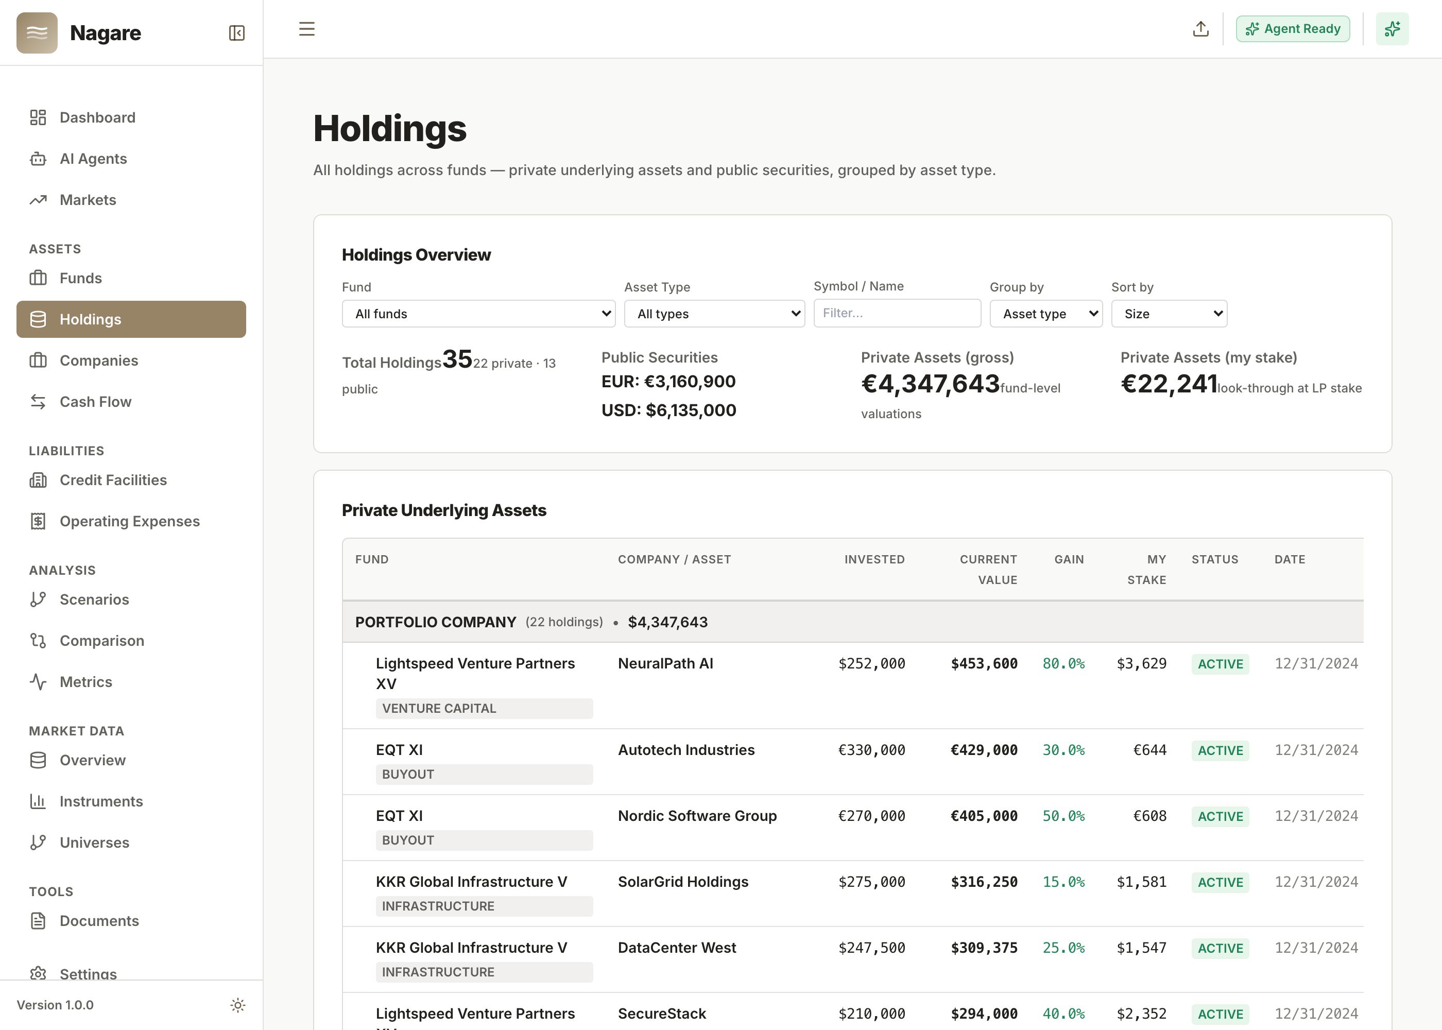Navigate to Funds
This screenshot has width=1442, height=1030.
point(131,278)
